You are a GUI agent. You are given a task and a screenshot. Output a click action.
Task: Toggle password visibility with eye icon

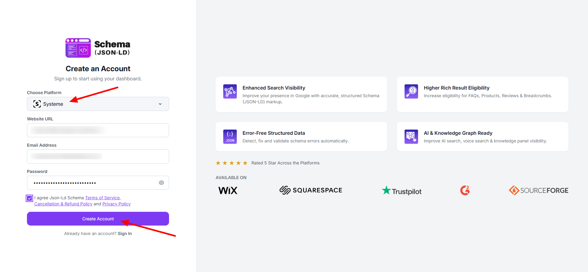pos(161,183)
